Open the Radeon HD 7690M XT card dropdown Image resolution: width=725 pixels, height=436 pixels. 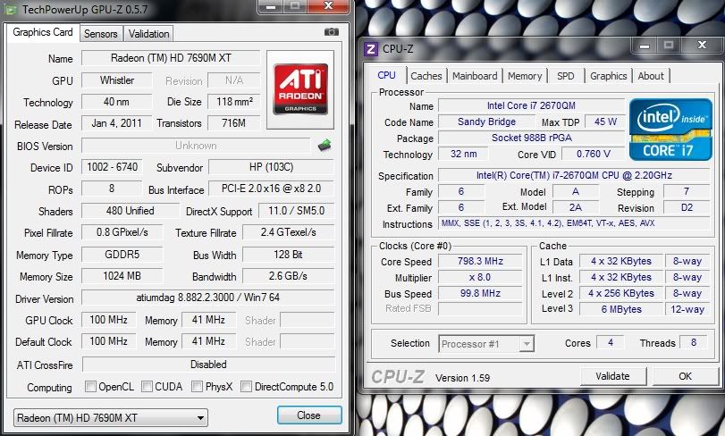click(x=111, y=417)
